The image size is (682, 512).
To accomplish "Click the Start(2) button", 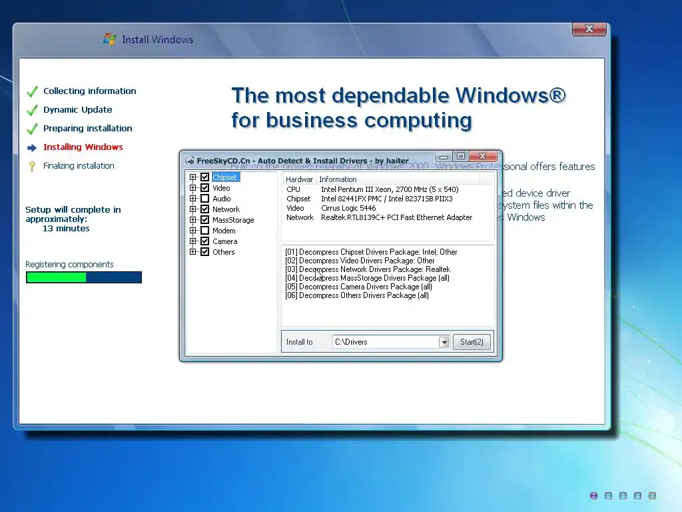I will click(x=472, y=342).
